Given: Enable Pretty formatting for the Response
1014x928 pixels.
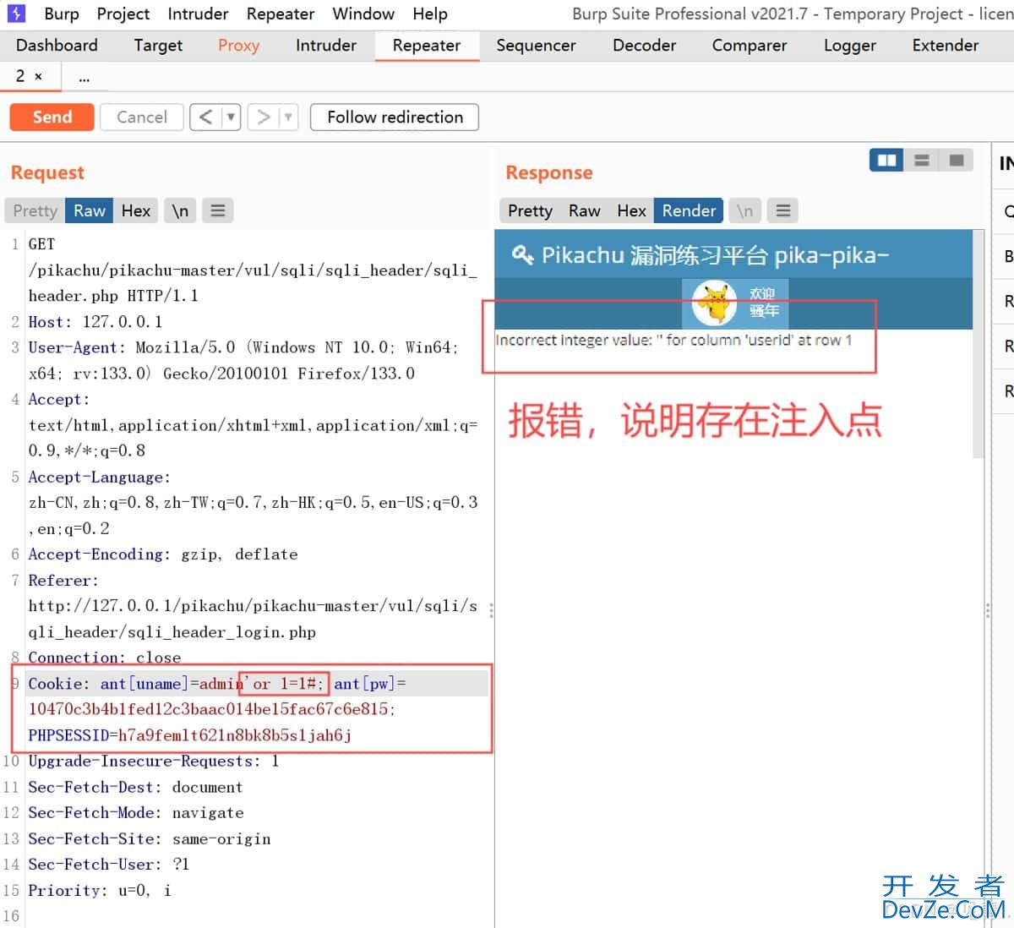Looking at the screenshot, I should (x=529, y=210).
